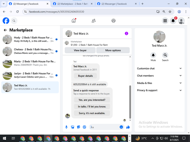This screenshot has width=190, height=142.
Task: Send a thumbs-up like
Action: point(128,127)
